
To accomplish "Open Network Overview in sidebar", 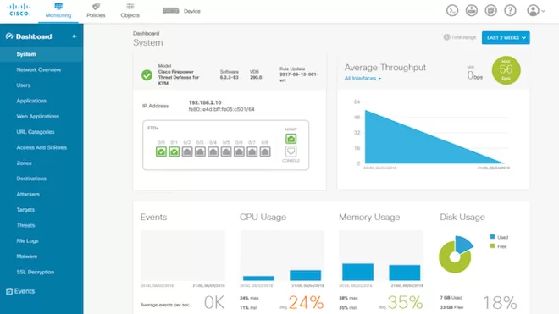I will click(38, 70).
